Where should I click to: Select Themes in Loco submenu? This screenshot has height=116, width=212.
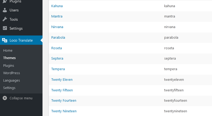[x=10, y=58]
